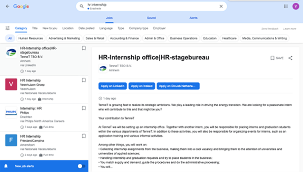Click Apply on Indeed
This screenshot has height=172, width=303.
142,86
